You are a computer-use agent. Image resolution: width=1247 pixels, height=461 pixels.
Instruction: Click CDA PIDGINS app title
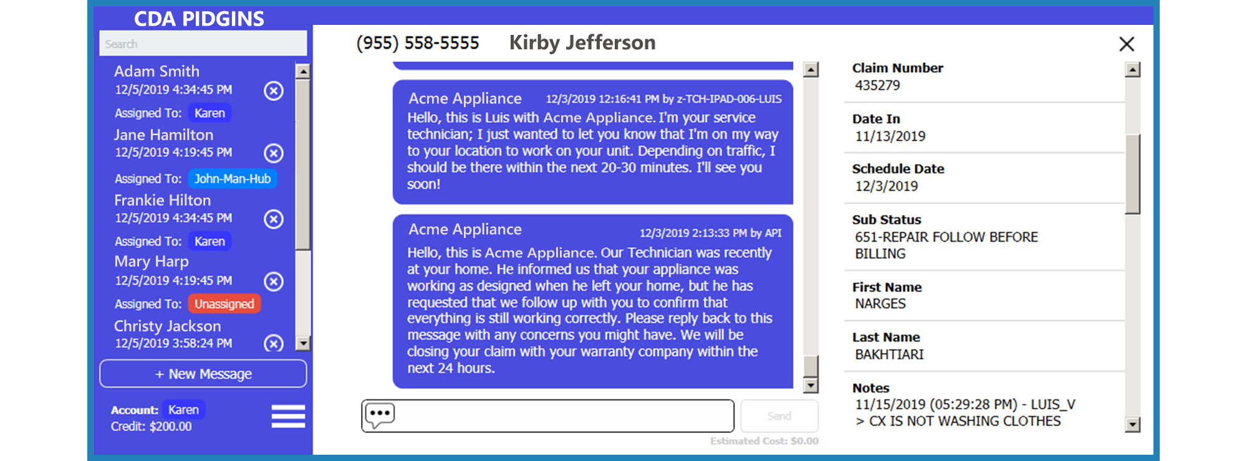(x=200, y=19)
